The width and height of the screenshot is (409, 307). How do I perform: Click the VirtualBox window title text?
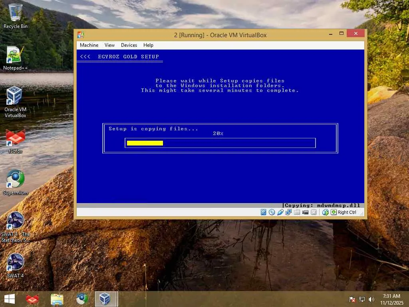coord(220,35)
